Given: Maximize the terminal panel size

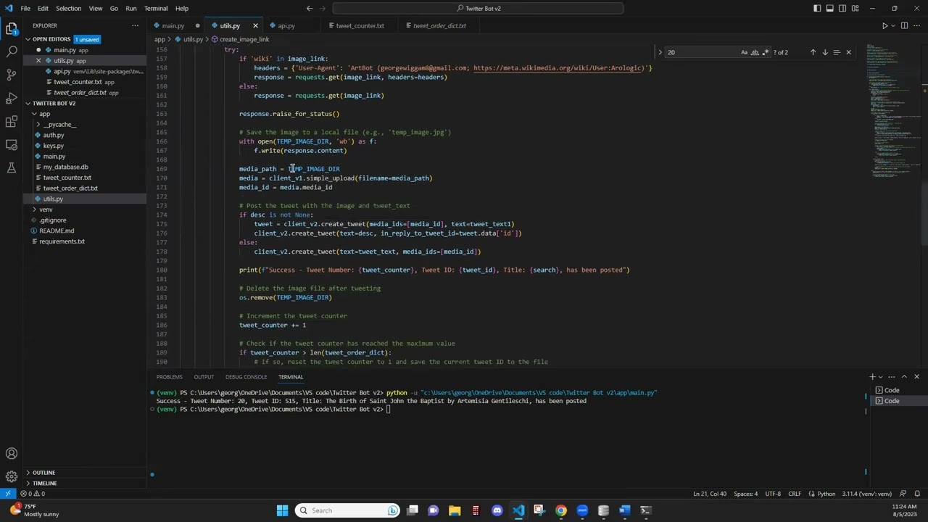Looking at the screenshot, I should [904, 377].
